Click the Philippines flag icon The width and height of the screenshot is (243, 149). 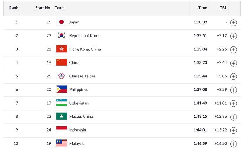point(62,89)
